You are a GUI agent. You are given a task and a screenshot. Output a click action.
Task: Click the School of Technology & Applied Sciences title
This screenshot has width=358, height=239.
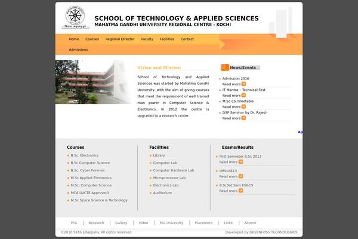click(x=177, y=19)
